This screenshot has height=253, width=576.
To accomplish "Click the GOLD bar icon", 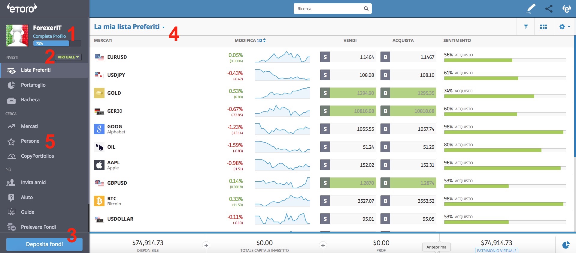I will click(x=99, y=93).
